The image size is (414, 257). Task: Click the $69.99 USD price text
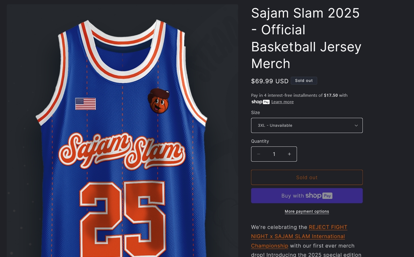pyautogui.click(x=270, y=81)
